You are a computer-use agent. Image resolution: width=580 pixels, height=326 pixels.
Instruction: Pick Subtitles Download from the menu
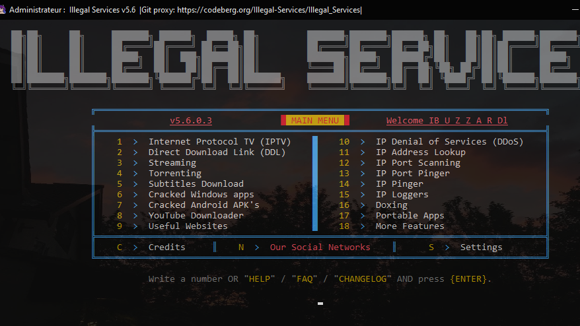tap(196, 183)
